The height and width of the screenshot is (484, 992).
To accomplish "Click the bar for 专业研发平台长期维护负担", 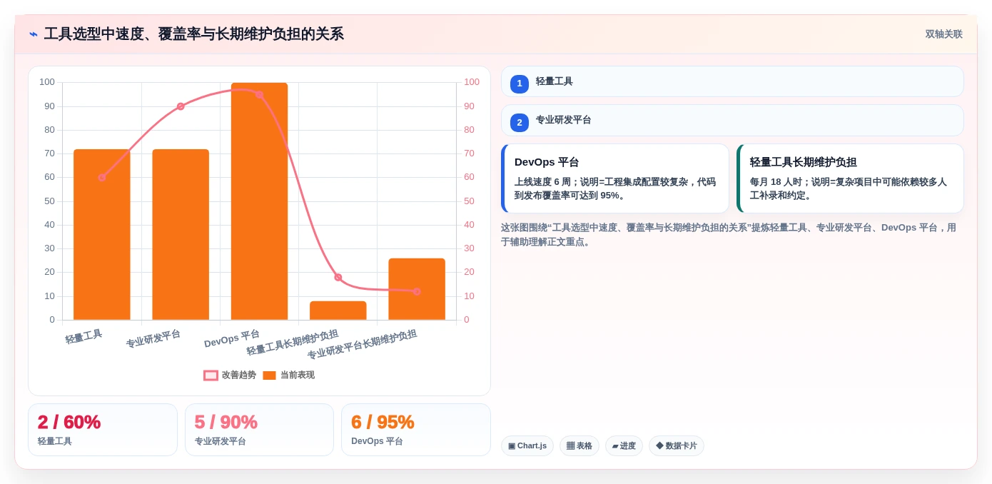I will (x=417, y=289).
